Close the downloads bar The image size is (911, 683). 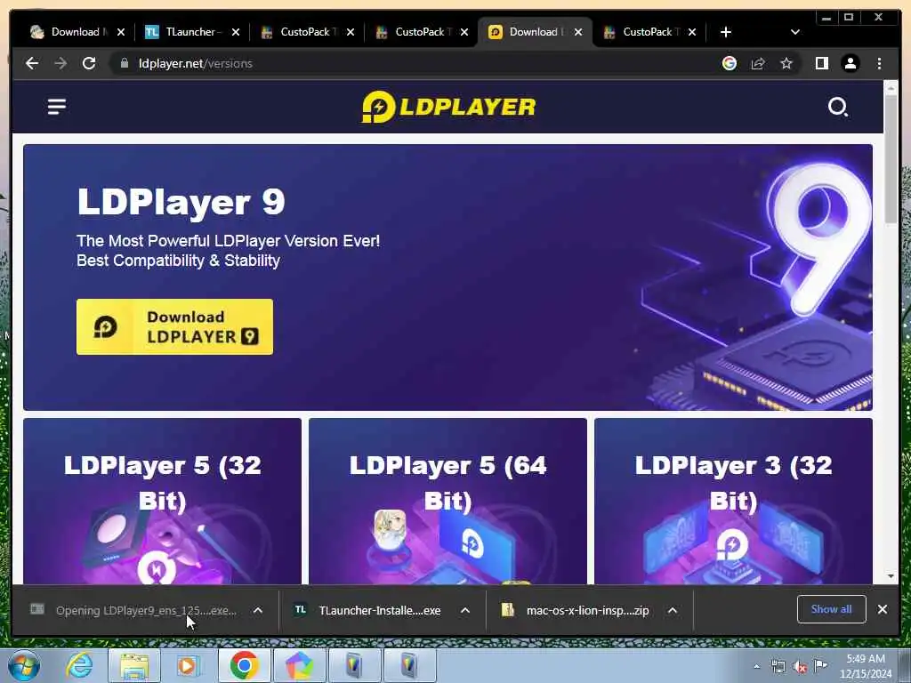coord(882,609)
